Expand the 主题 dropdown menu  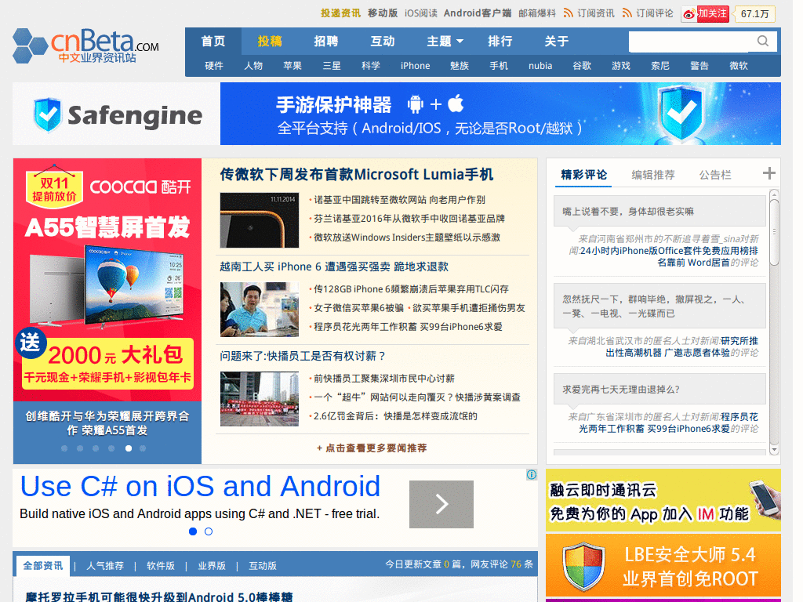coord(445,41)
